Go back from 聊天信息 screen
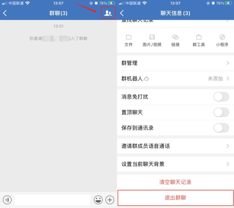The height and width of the screenshot is (208, 234). [x=122, y=13]
